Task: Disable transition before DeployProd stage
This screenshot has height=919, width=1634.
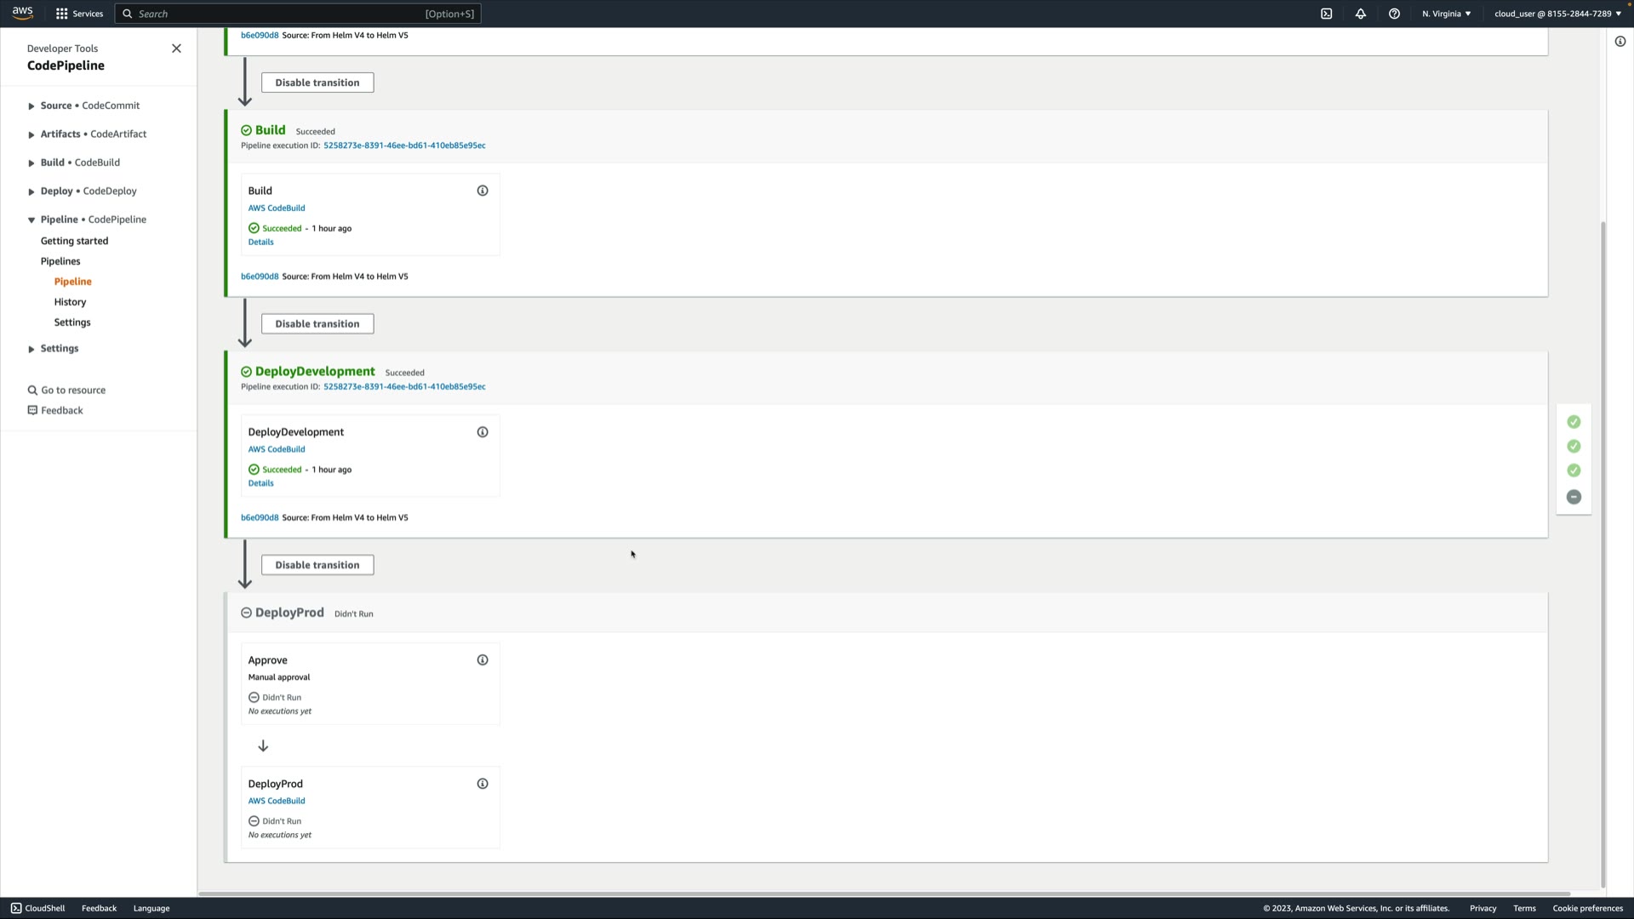Action: point(317,565)
